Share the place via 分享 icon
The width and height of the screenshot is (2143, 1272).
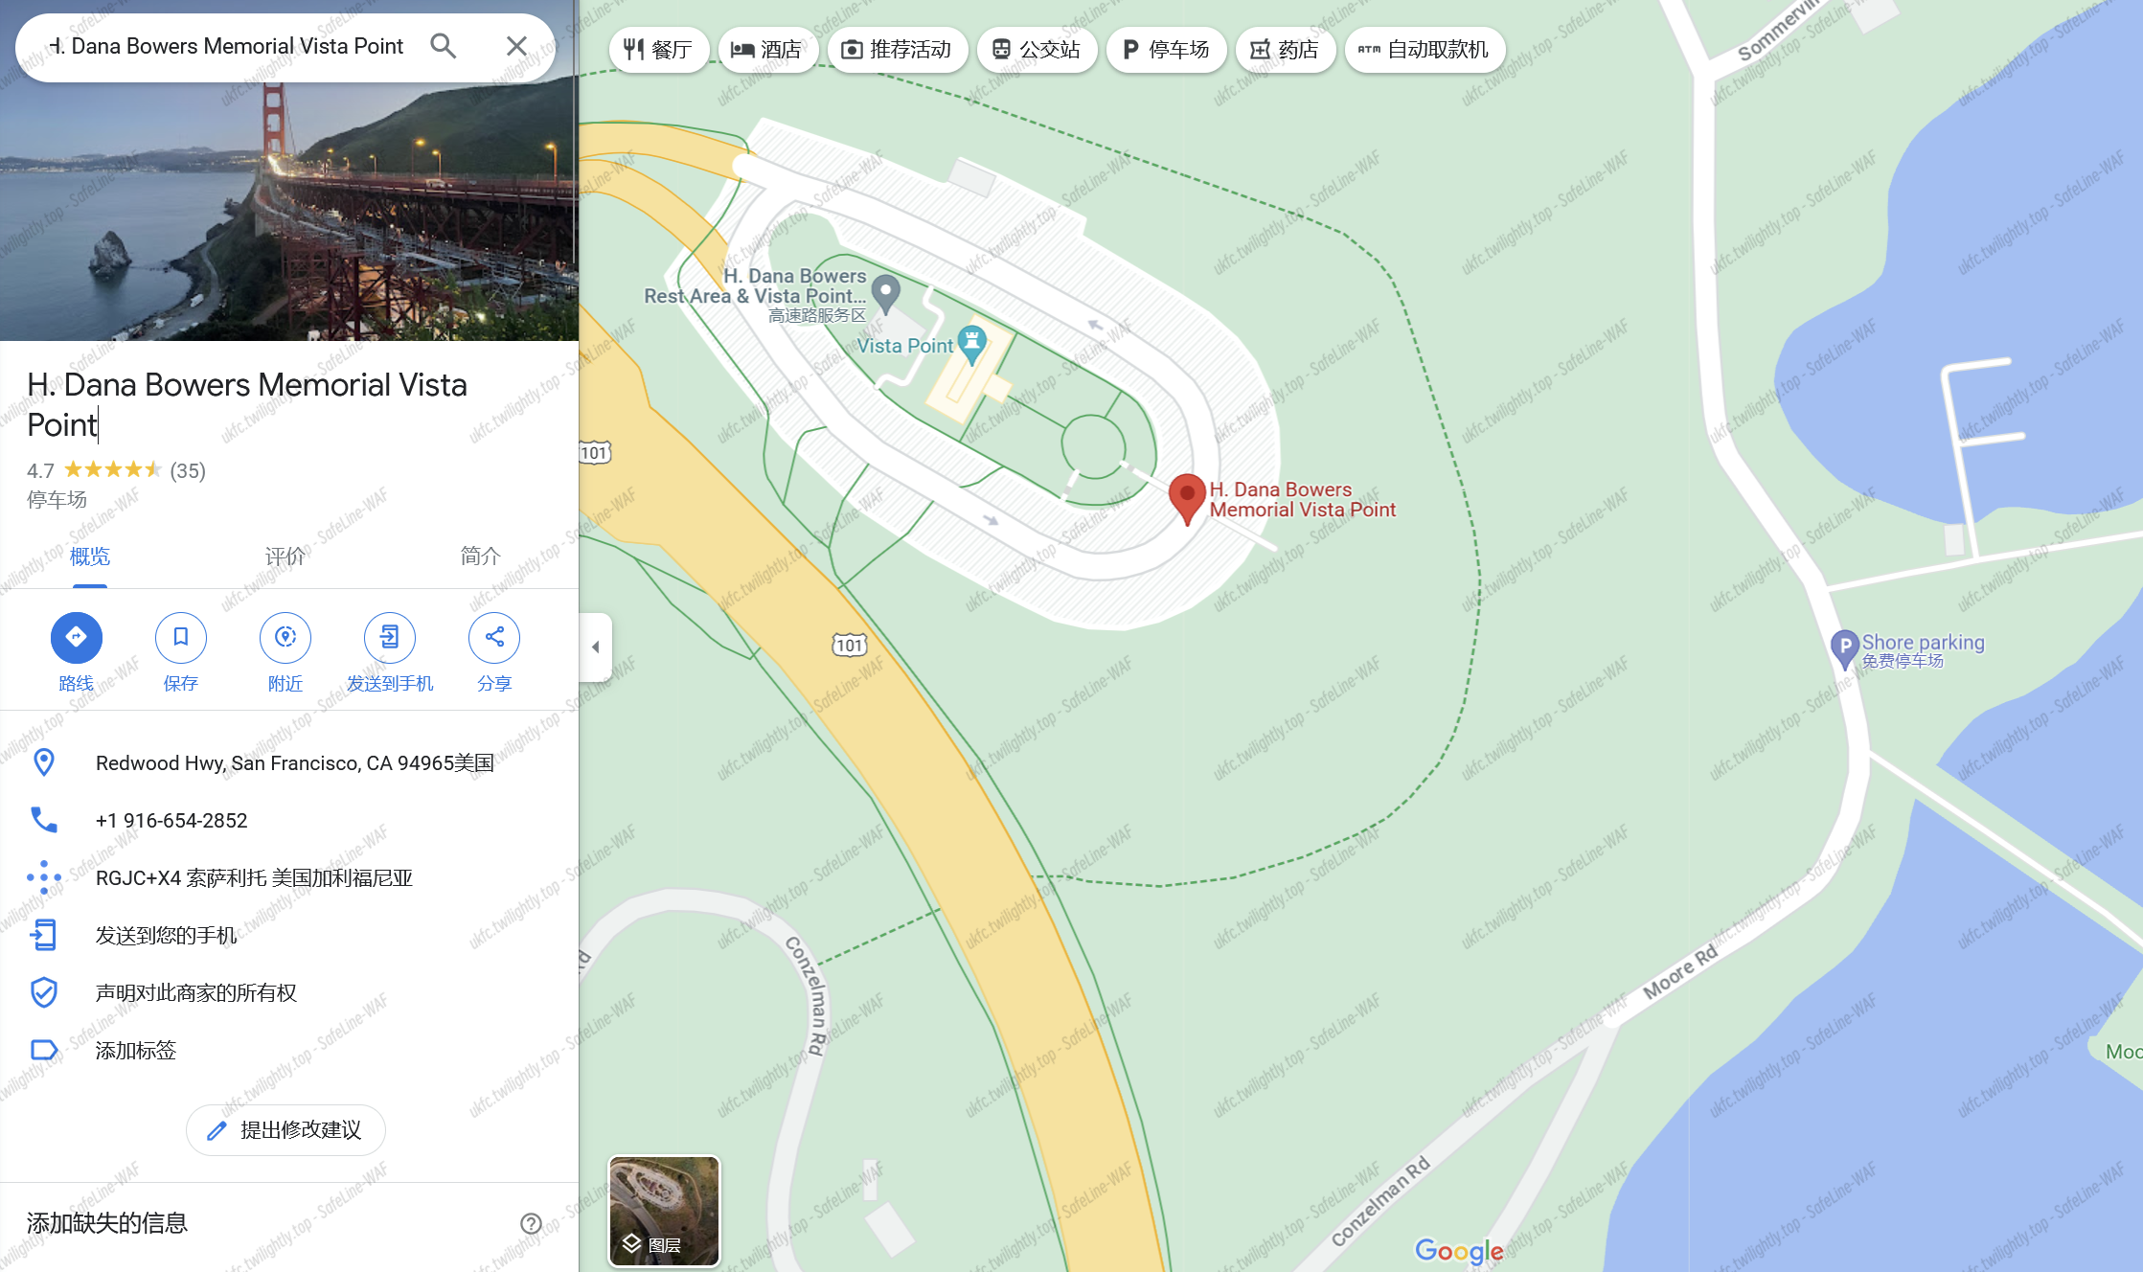pyautogui.click(x=494, y=638)
